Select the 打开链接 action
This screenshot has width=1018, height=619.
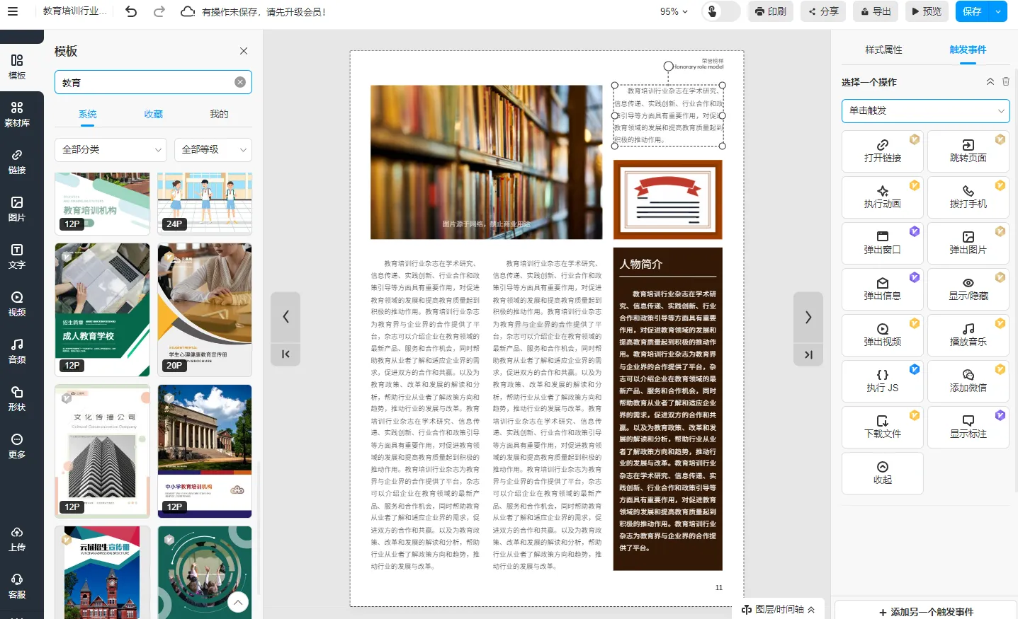coord(883,151)
